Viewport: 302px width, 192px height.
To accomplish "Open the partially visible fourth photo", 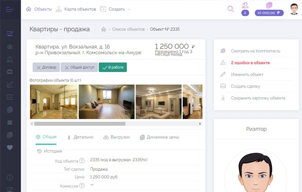I will (x=192, y=102).
